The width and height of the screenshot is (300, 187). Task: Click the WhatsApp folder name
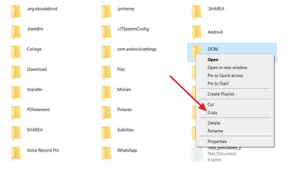[127, 151]
